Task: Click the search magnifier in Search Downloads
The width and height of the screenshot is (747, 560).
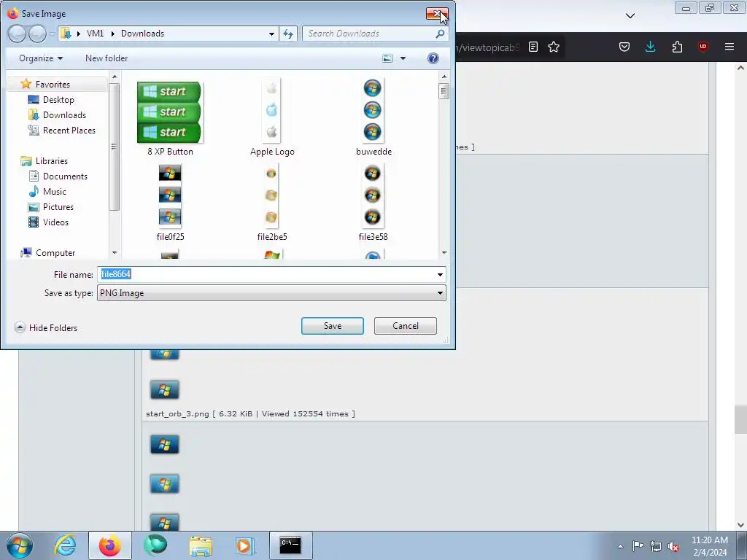Action: pyautogui.click(x=440, y=34)
